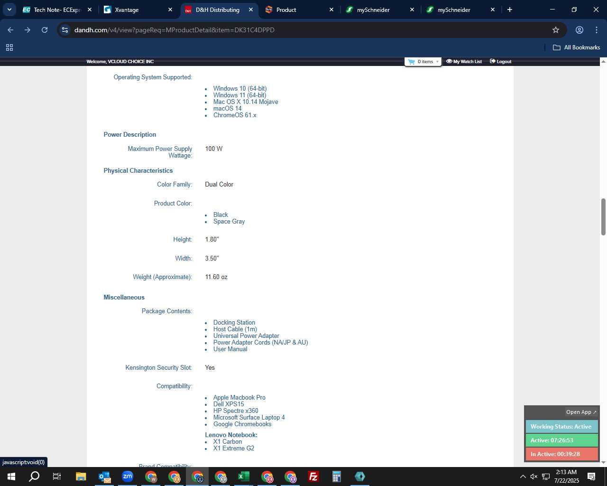Open the Tech Note - ECExpress browser tab
The height and width of the screenshot is (486, 607).
point(57,9)
